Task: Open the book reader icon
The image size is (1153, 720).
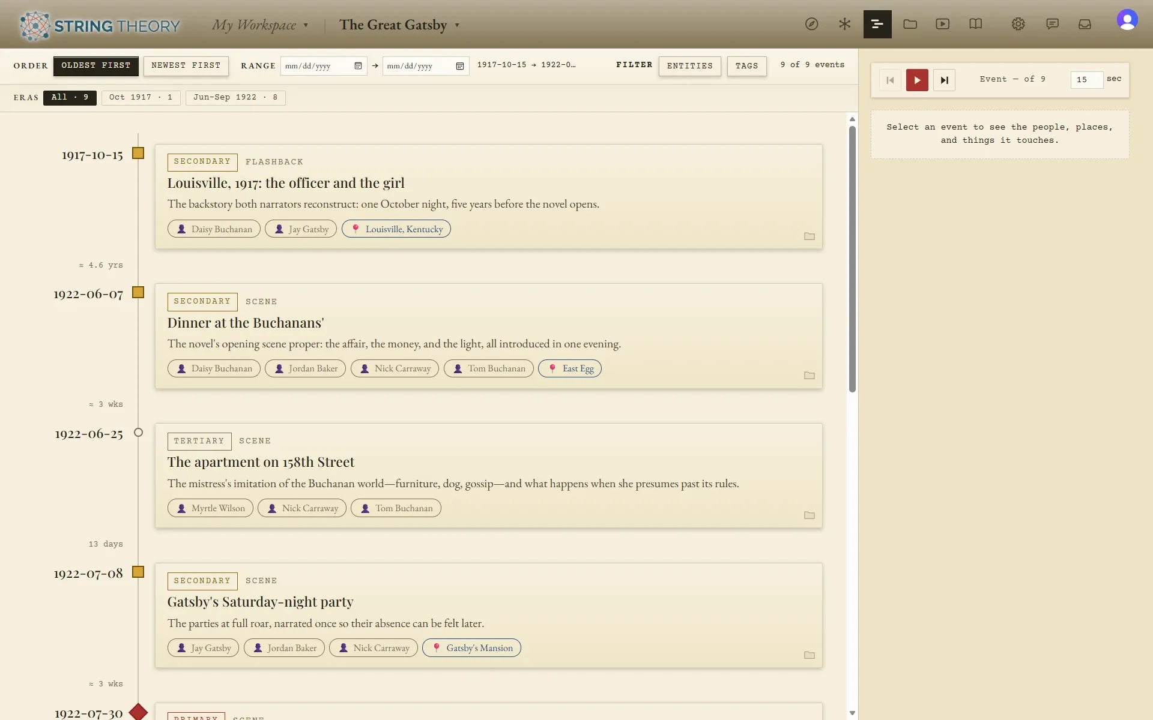Action: [975, 24]
